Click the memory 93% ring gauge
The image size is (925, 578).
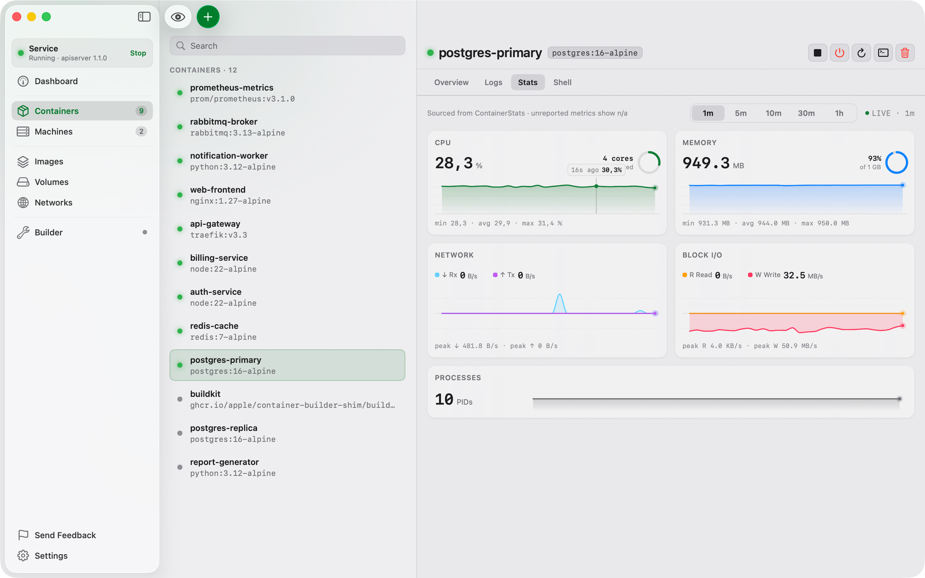coord(897,162)
